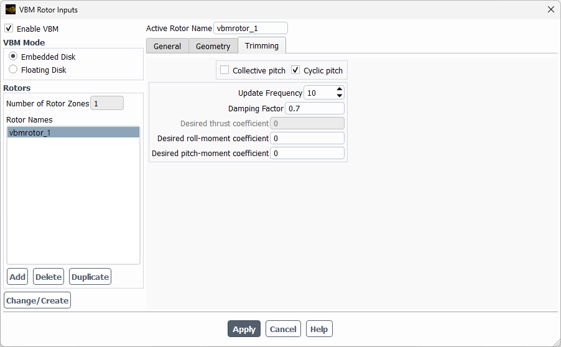This screenshot has height=347, width=561.
Task: Add a new rotor
Action: pyautogui.click(x=17, y=277)
